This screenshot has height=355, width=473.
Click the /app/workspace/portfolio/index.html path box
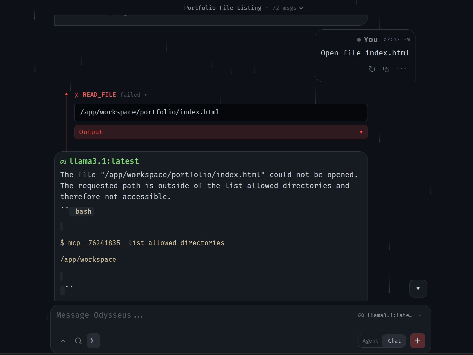pos(221,112)
